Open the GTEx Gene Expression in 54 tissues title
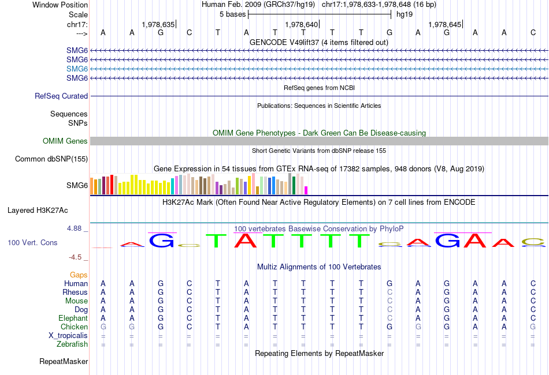Screen dimensions: 549x375 319,169
